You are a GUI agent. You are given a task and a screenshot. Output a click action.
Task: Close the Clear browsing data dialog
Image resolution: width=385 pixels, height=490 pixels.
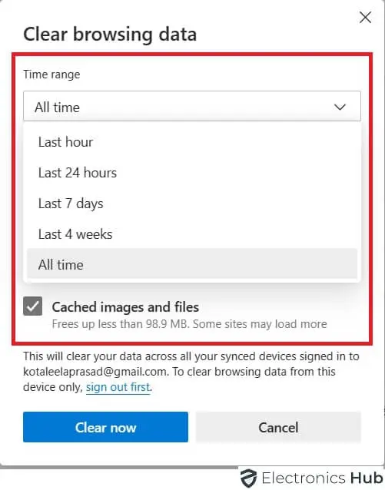[365, 18]
